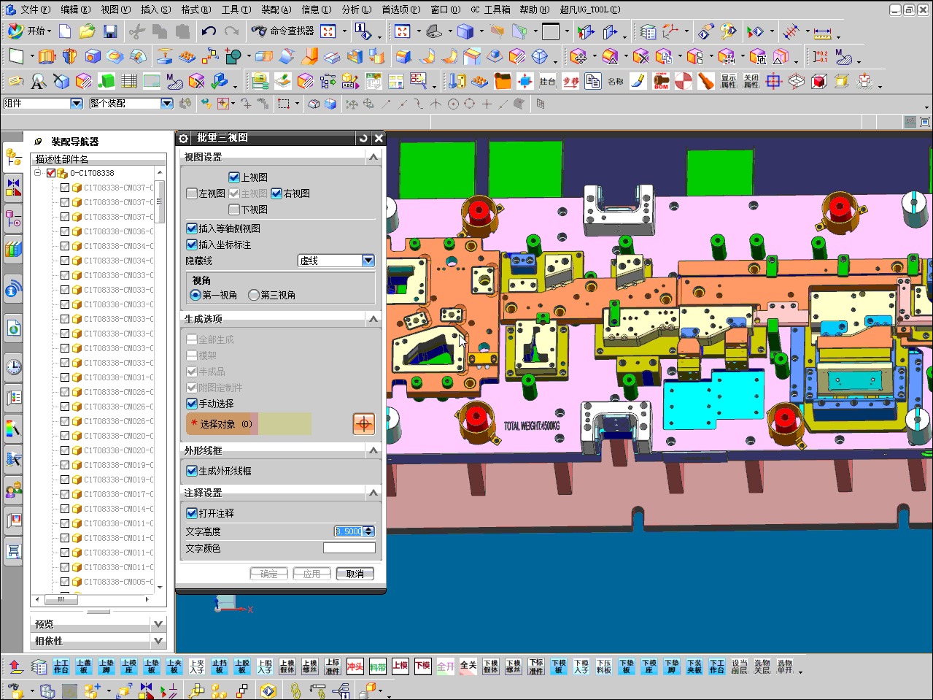Open the 命令查找器 binoculars icon
This screenshot has height=700, width=933.
(x=259, y=31)
